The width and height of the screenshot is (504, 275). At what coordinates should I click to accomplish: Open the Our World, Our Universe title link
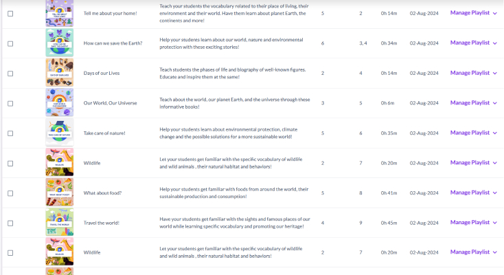pos(110,103)
